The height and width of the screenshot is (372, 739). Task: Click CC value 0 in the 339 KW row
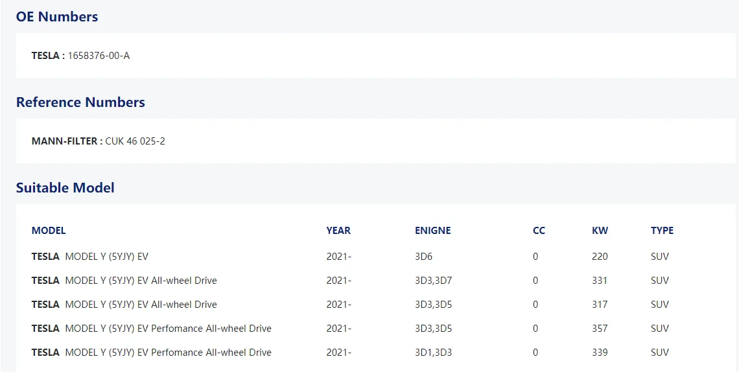(535, 352)
